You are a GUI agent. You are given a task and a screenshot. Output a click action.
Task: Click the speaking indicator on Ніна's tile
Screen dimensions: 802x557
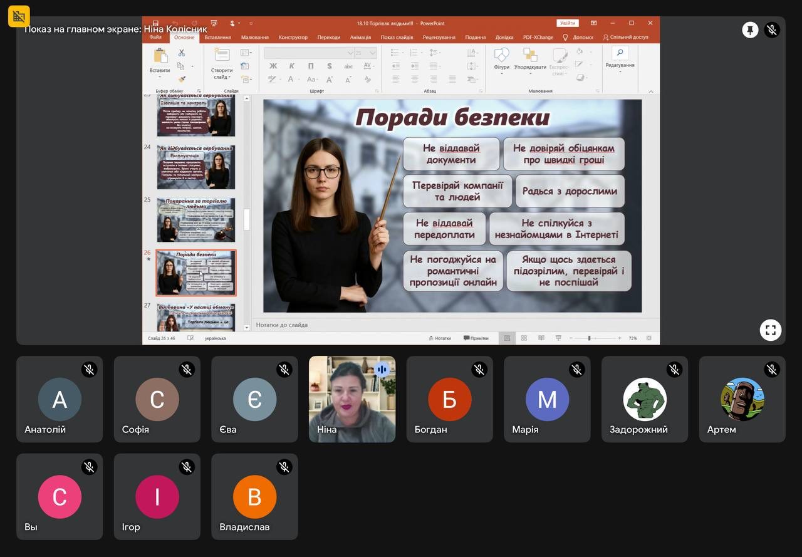(x=382, y=370)
